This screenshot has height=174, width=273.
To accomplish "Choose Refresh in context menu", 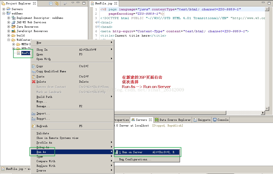I will pos(72,126).
